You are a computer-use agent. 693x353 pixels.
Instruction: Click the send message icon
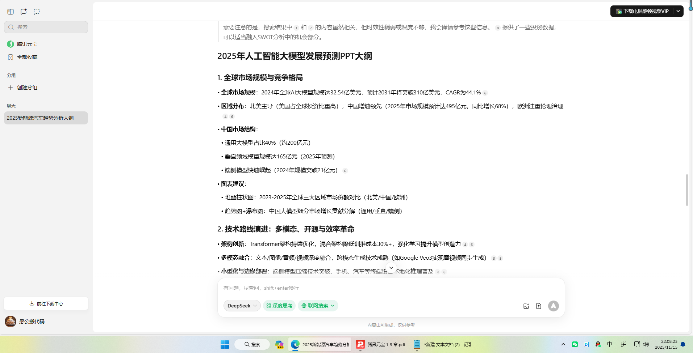coord(553,306)
